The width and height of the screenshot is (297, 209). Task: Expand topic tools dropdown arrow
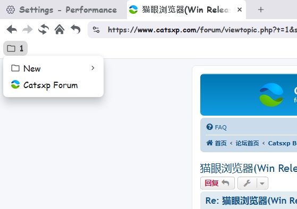coord(262,184)
